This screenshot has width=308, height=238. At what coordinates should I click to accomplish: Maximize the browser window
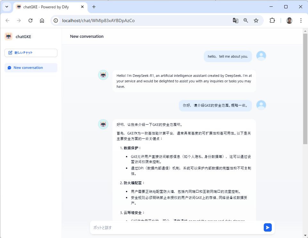click(286, 7)
